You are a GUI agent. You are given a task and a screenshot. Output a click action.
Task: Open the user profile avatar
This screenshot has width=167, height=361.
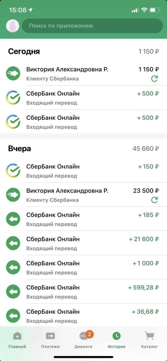[13, 26]
